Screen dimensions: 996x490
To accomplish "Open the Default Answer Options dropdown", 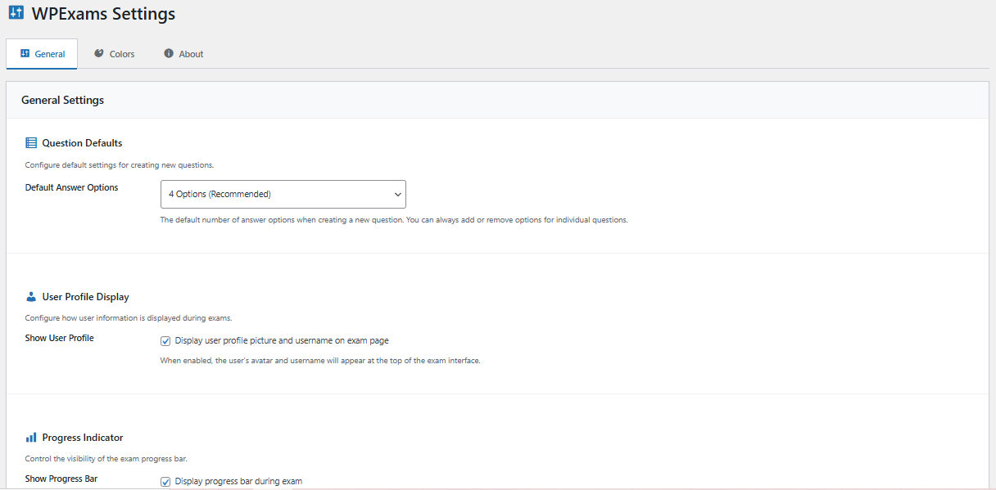I will [283, 195].
